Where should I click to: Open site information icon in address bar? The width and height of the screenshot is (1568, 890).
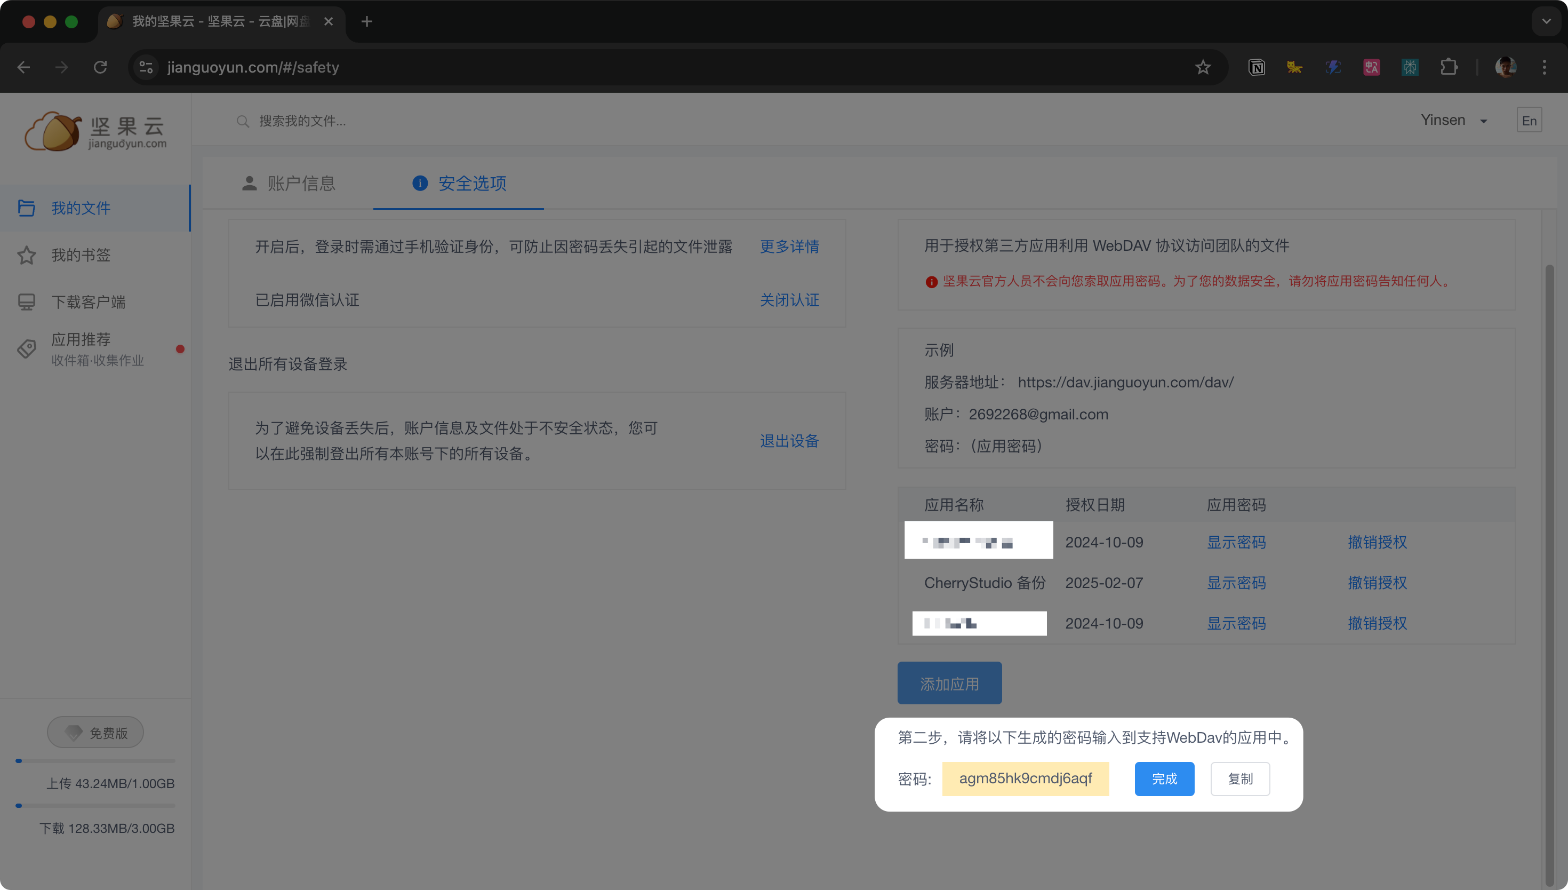(146, 67)
